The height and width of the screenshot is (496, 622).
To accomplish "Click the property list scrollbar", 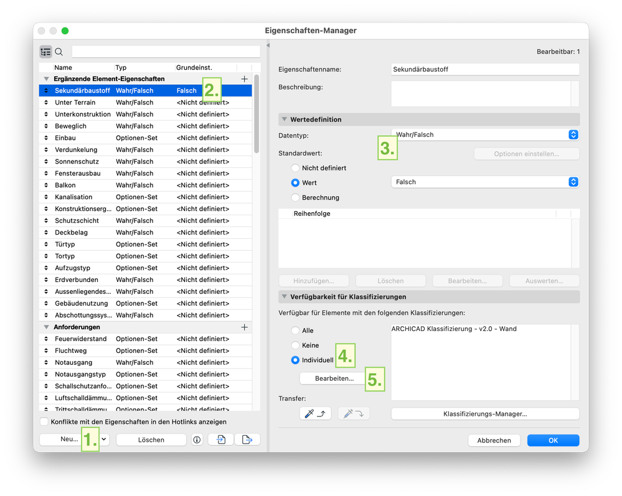I will coord(257,114).
